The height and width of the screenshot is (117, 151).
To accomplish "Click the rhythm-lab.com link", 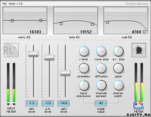I will tap(137, 4).
